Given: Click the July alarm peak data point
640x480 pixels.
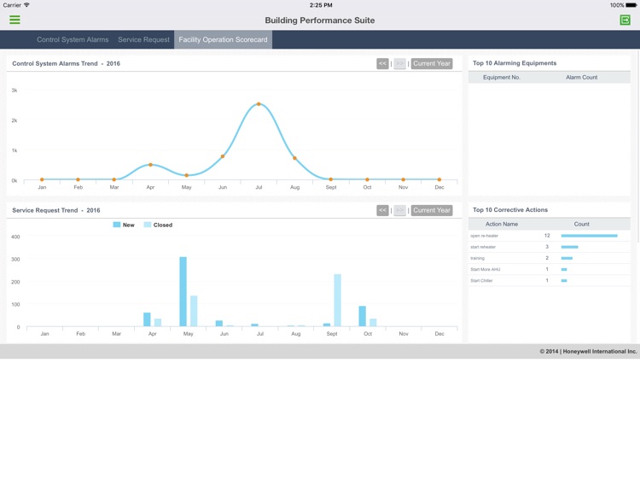Looking at the screenshot, I should 259,104.
